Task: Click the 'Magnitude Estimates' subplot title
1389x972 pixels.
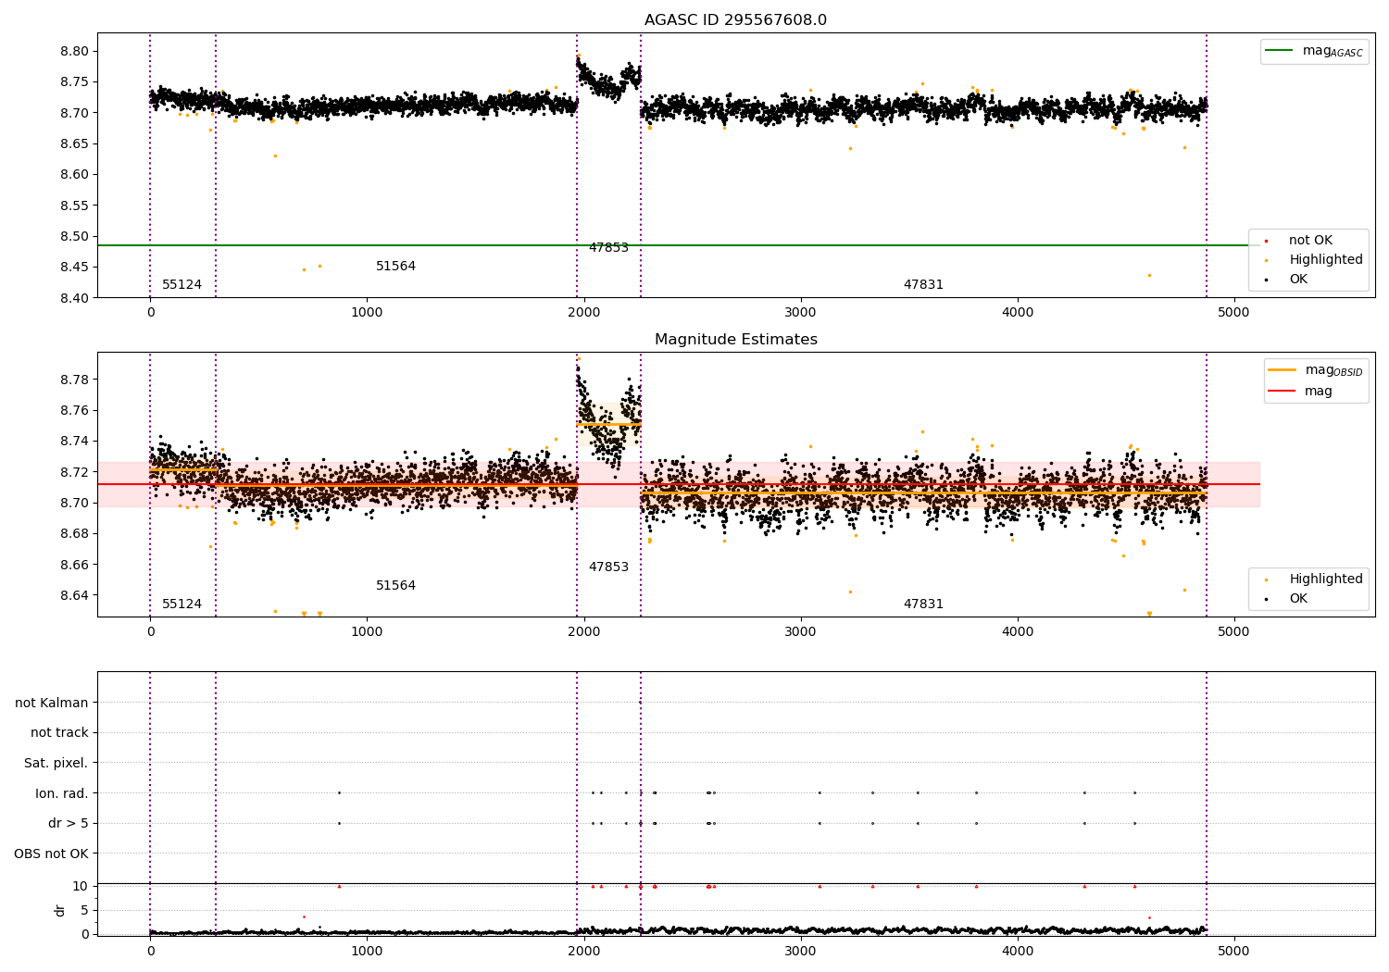Action: pos(735,340)
